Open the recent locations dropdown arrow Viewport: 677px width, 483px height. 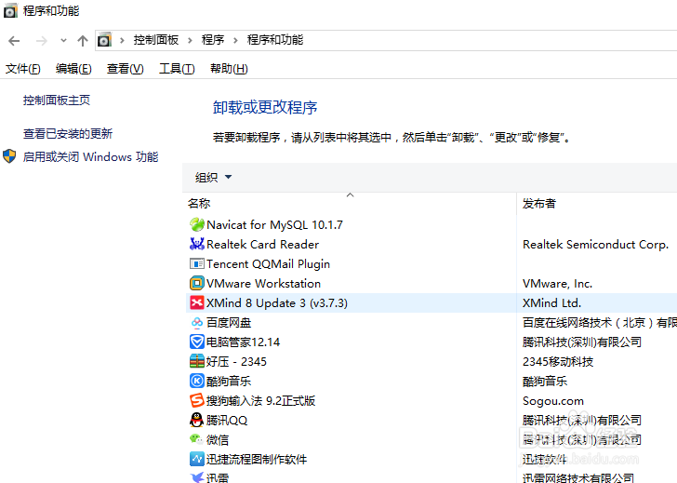tap(63, 41)
